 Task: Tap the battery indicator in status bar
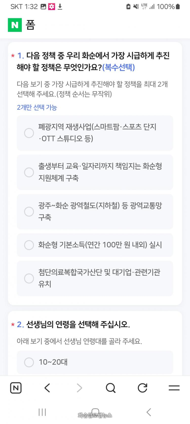(178, 7)
